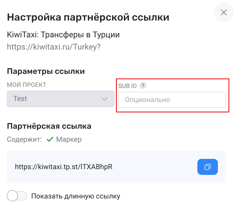The image size is (235, 208).
Task: Close the partner link settings dialog
Action: coord(224,13)
